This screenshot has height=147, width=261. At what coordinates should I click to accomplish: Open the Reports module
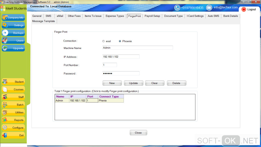point(13,120)
